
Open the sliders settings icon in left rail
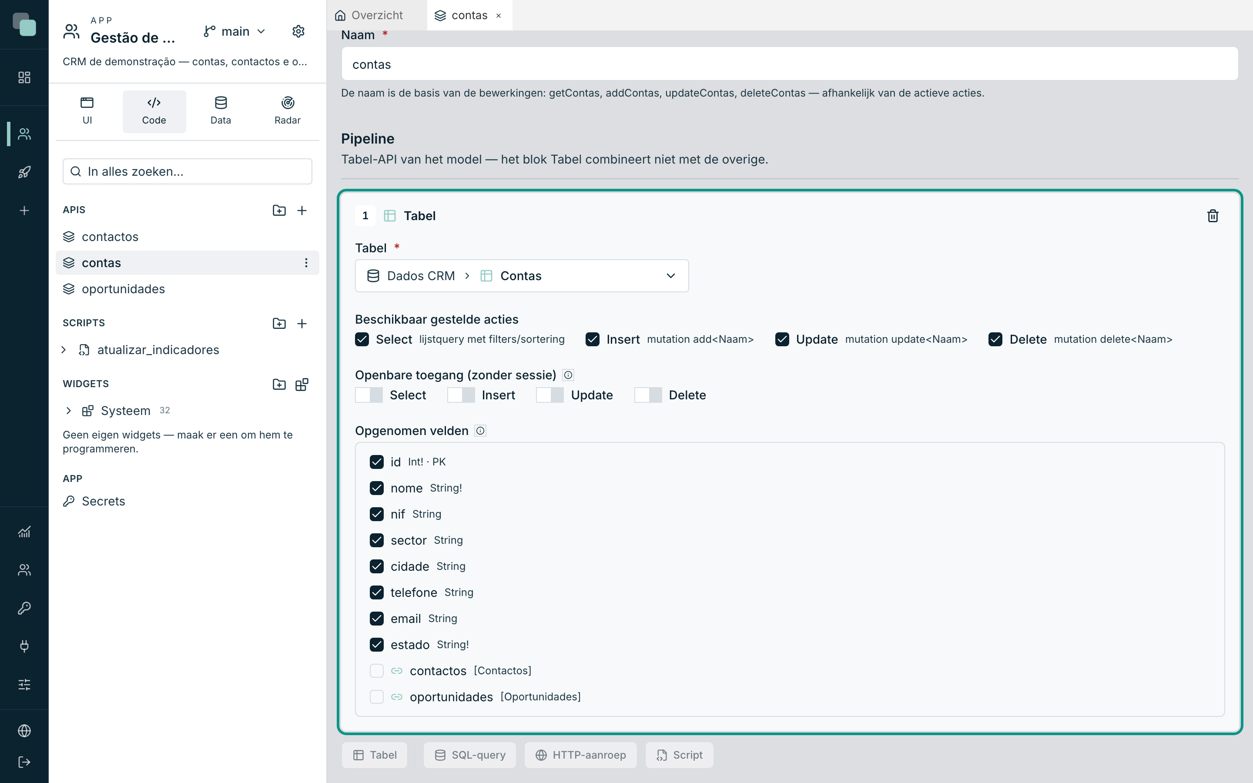(x=24, y=685)
